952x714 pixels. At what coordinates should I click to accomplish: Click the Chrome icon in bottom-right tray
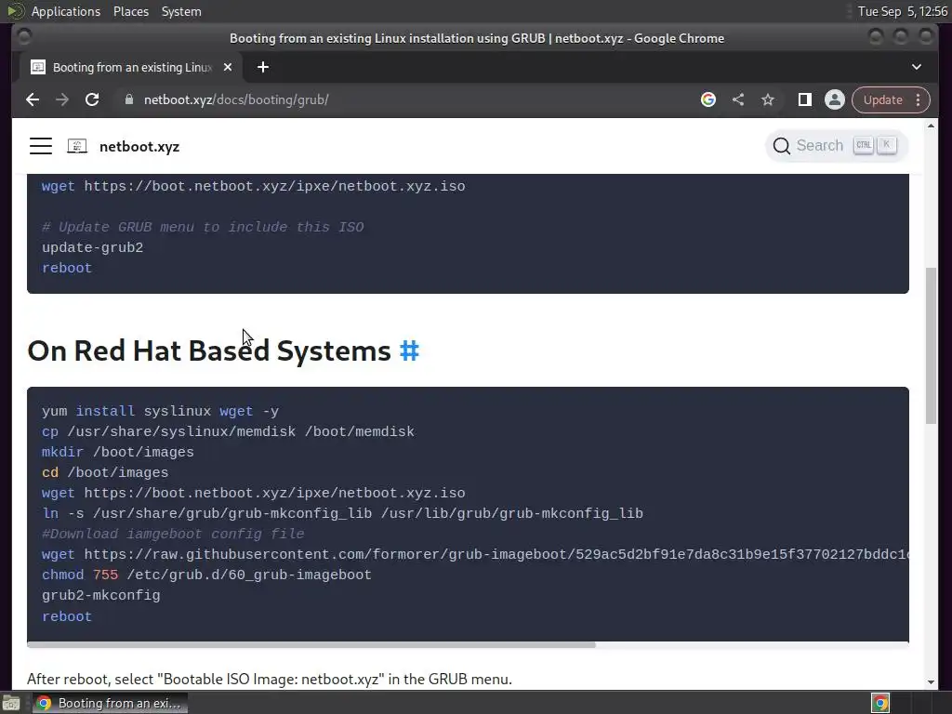880,703
